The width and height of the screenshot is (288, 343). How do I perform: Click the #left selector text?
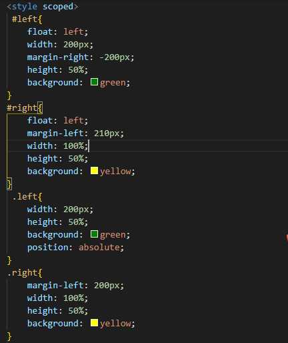tap(24, 19)
